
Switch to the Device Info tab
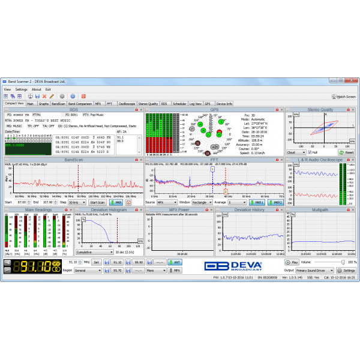(224, 104)
